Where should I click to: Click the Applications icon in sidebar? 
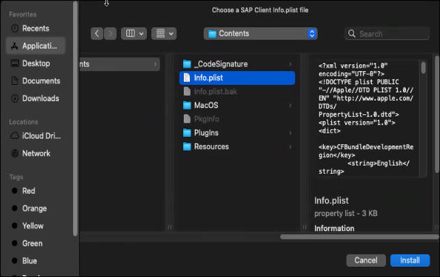(x=14, y=46)
